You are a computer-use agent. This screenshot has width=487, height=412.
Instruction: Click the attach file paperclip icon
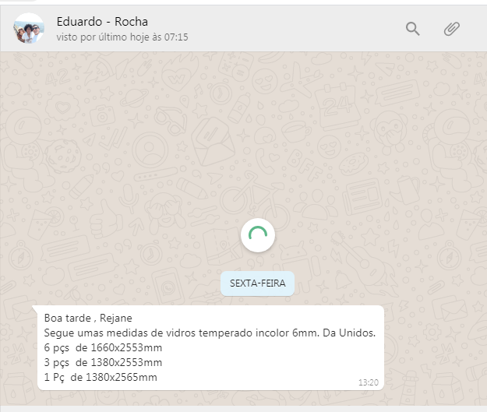(451, 29)
